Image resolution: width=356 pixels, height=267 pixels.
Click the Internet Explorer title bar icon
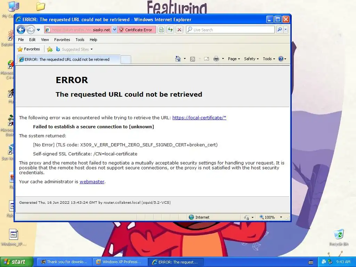pos(19,19)
